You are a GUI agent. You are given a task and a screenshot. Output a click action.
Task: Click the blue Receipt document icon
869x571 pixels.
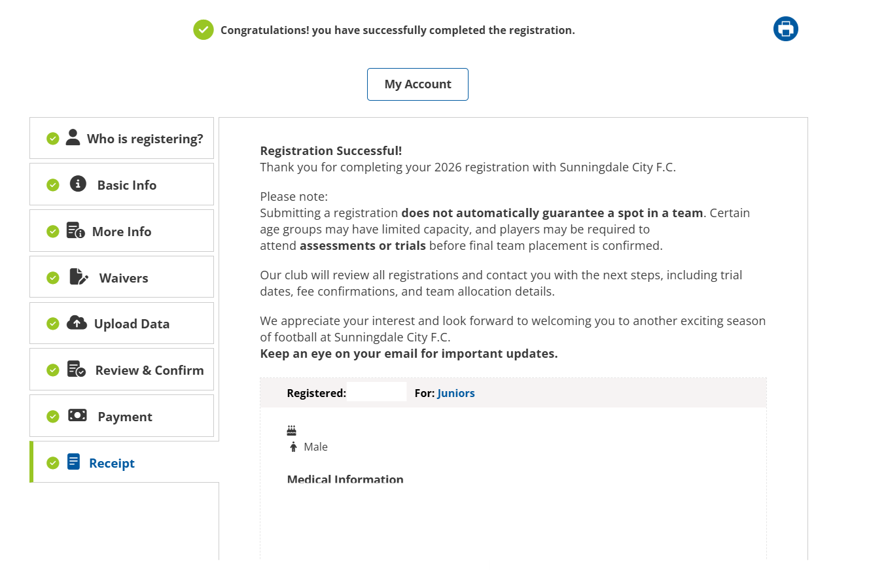73,462
